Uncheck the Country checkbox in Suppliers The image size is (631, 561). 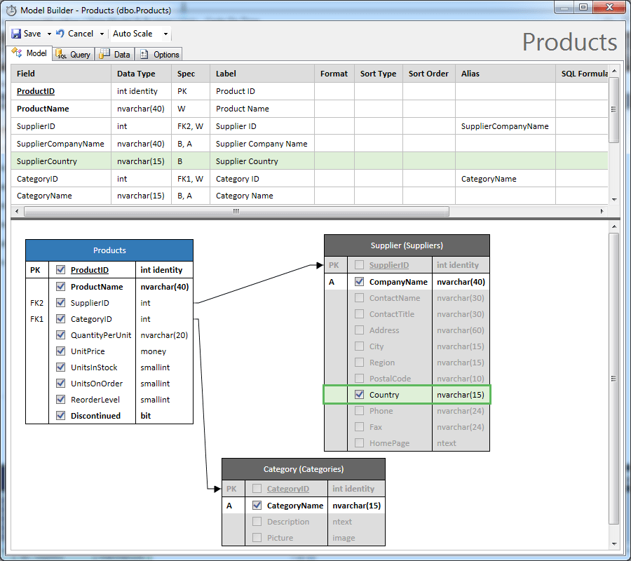[360, 394]
